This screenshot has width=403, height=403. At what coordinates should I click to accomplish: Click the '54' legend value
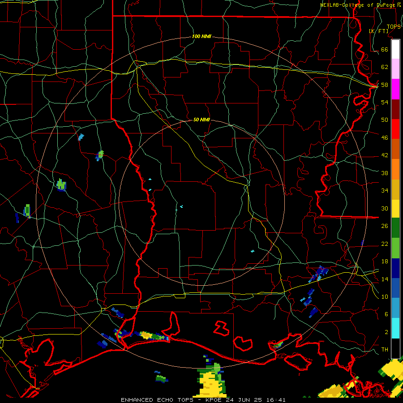pos(385,102)
